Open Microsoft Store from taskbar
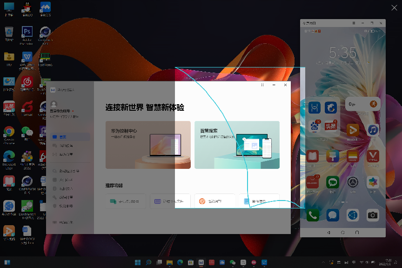This screenshot has width=402, height=268. [190, 262]
